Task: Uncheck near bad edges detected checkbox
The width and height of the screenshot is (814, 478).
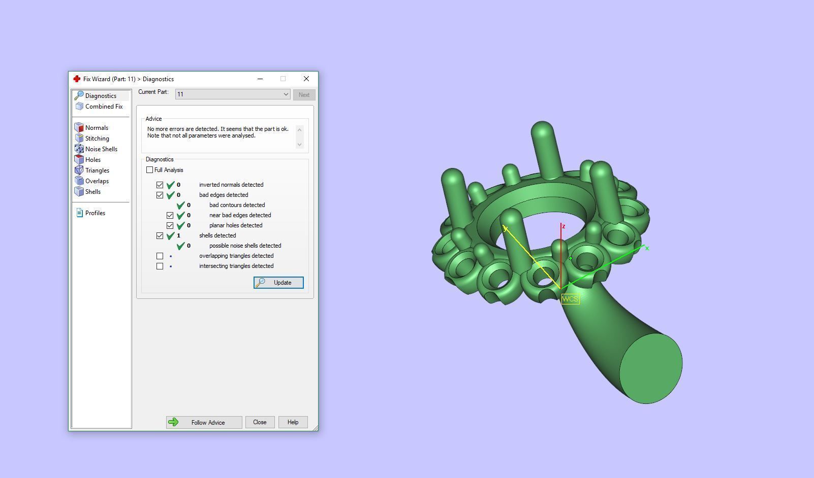Action: [x=170, y=216]
